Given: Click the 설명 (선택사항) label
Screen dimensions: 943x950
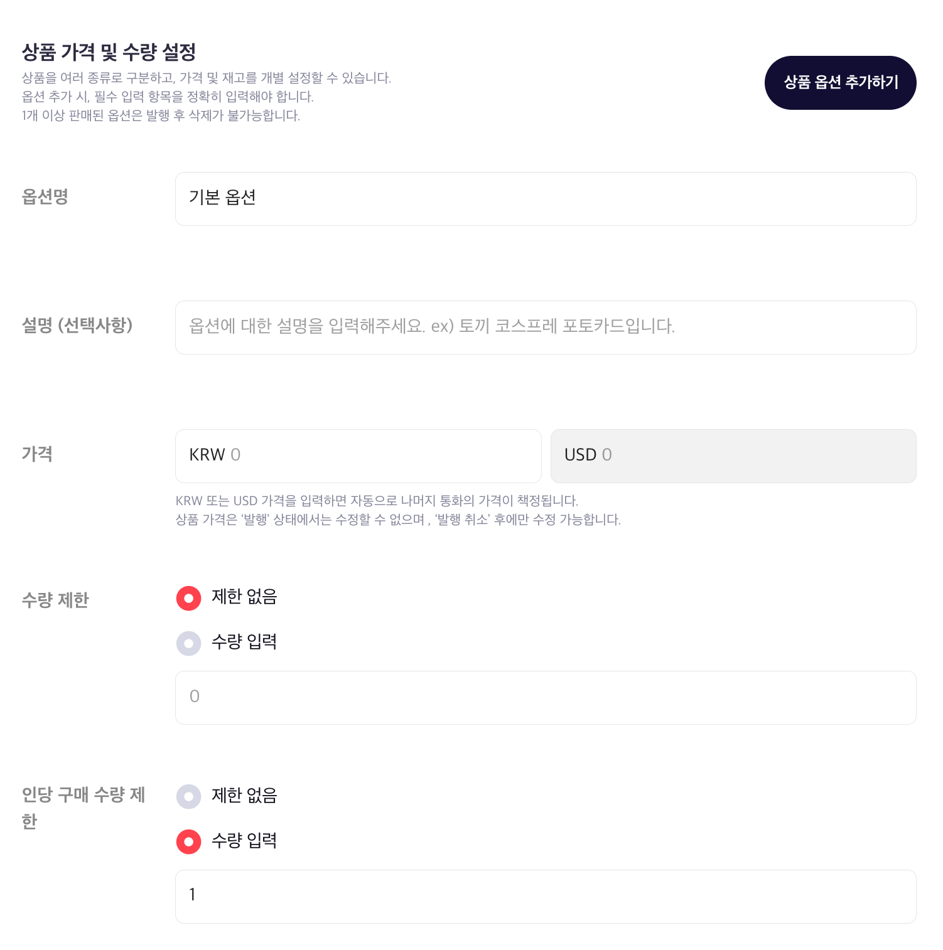Looking at the screenshot, I should coord(77,325).
